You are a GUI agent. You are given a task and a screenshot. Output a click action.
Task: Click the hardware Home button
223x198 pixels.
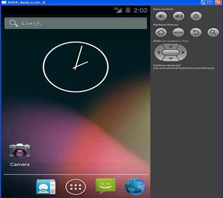click(x=161, y=33)
